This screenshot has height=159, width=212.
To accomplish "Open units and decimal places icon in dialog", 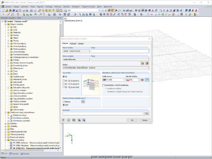I will coord(74,120).
